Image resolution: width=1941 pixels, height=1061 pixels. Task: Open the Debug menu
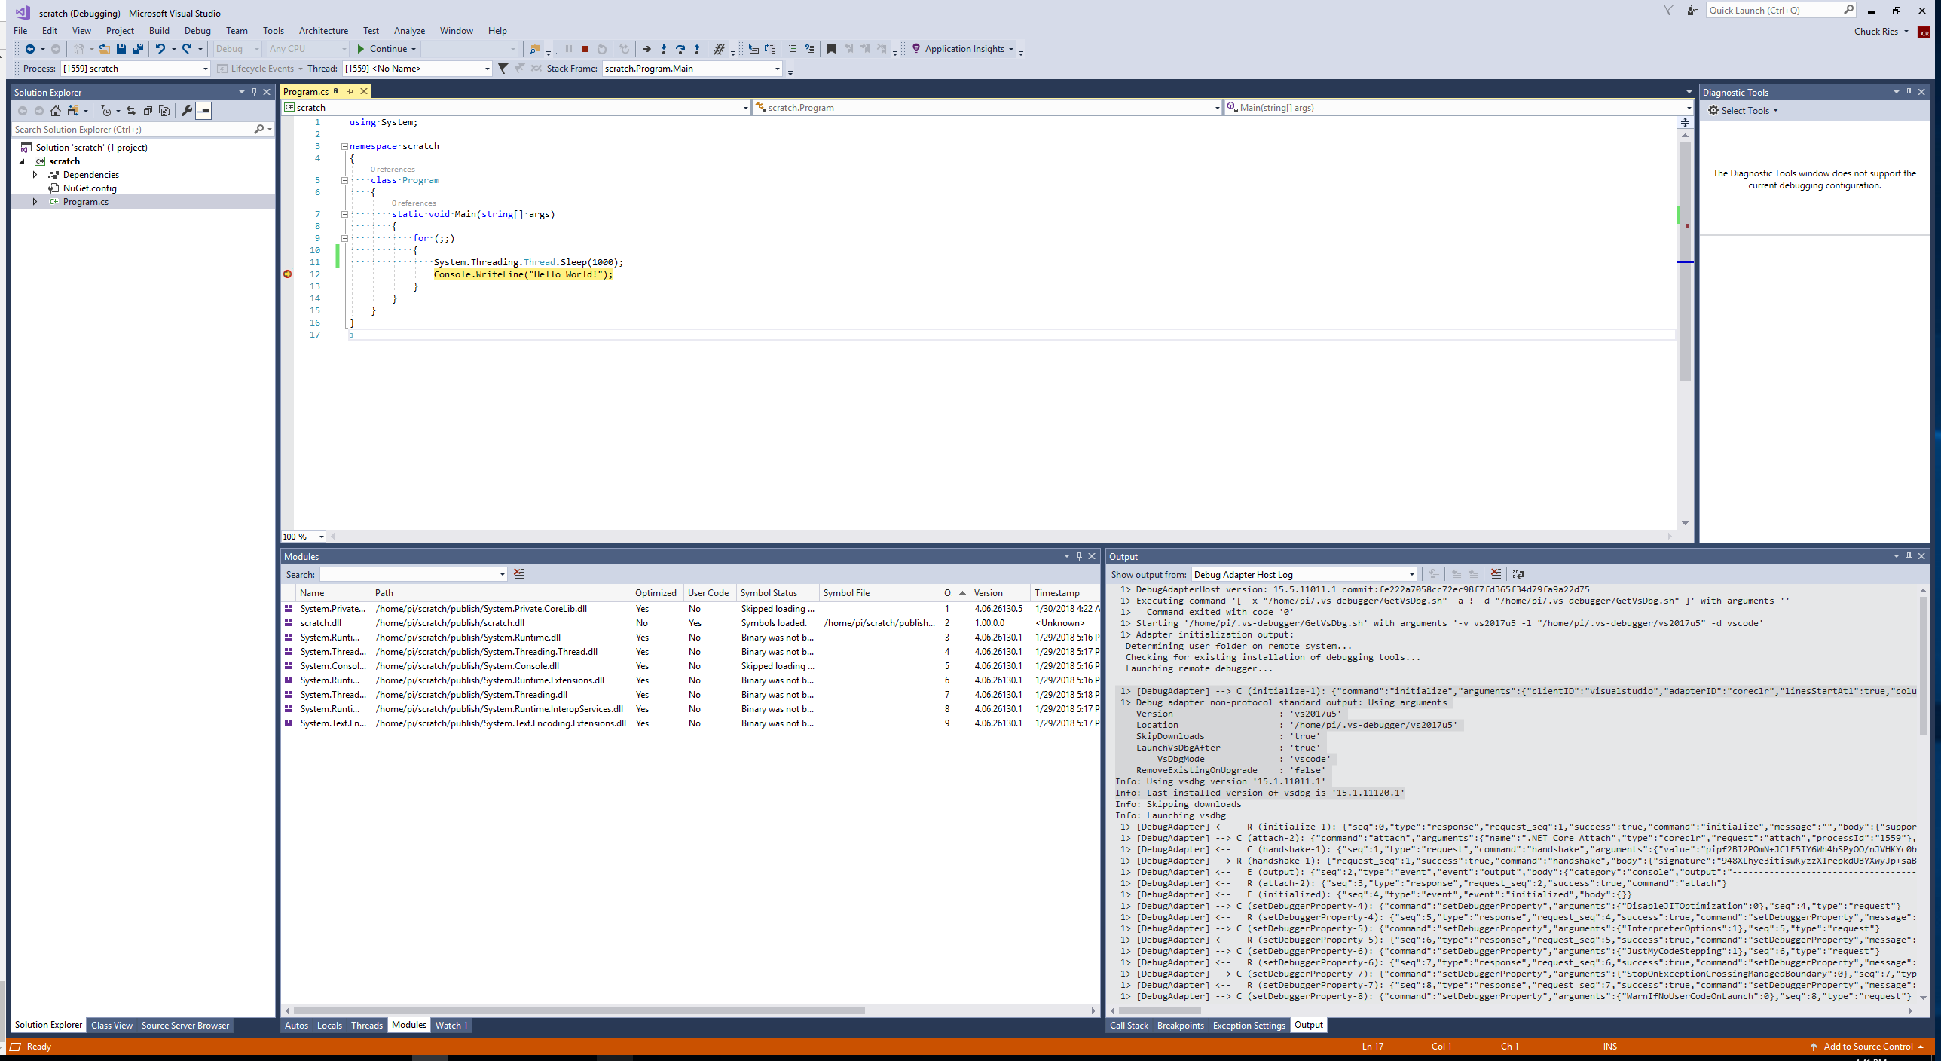197,31
